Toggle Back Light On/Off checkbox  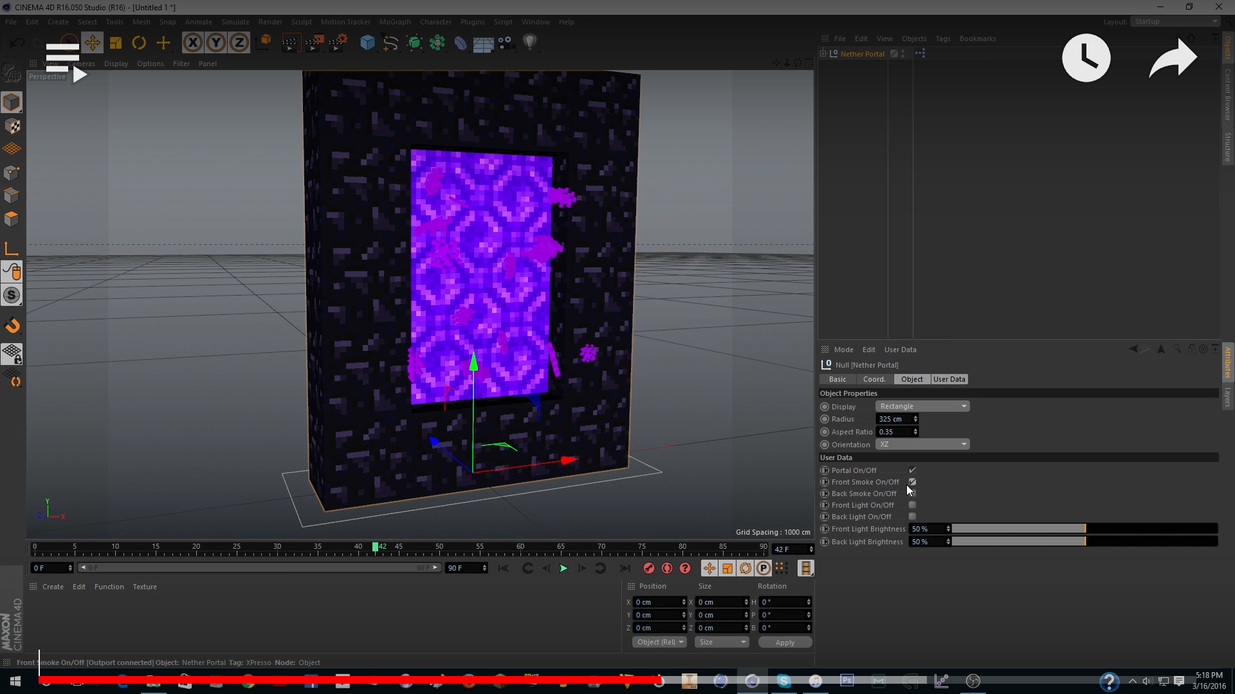[912, 517]
